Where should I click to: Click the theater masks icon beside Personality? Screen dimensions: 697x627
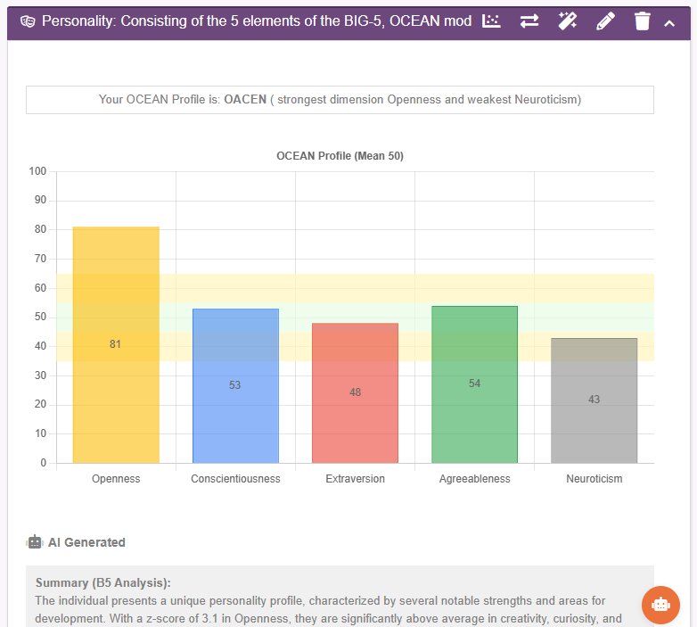pyautogui.click(x=28, y=21)
